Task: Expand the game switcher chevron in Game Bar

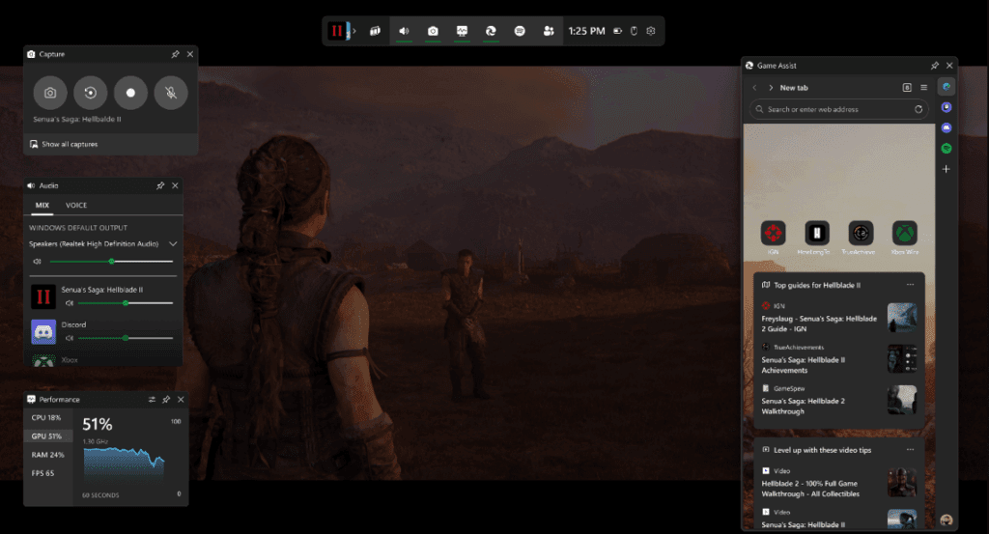Action: coord(354,31)
